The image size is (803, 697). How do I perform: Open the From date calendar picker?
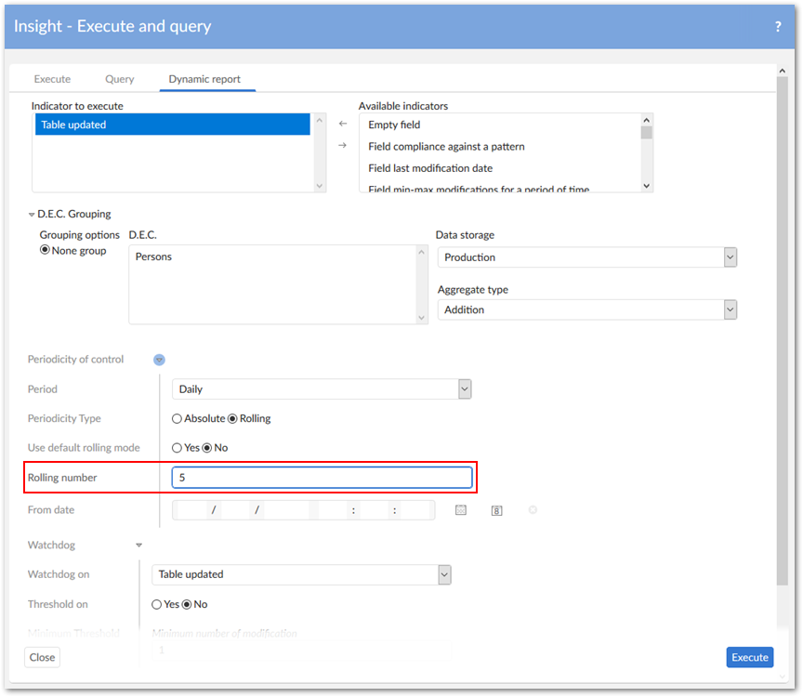point(461,510)
